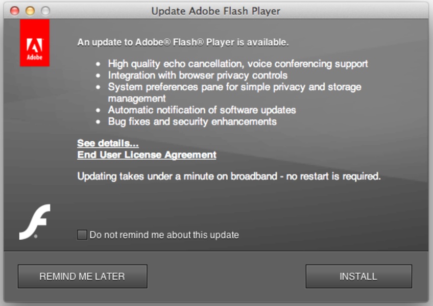Click the INSTALL button
The height and width of the screenshot is (306, 433).
point(357,276)
